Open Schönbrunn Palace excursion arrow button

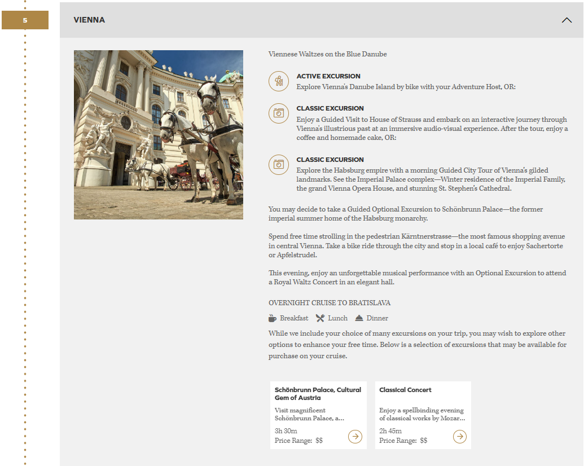(355, 437)
